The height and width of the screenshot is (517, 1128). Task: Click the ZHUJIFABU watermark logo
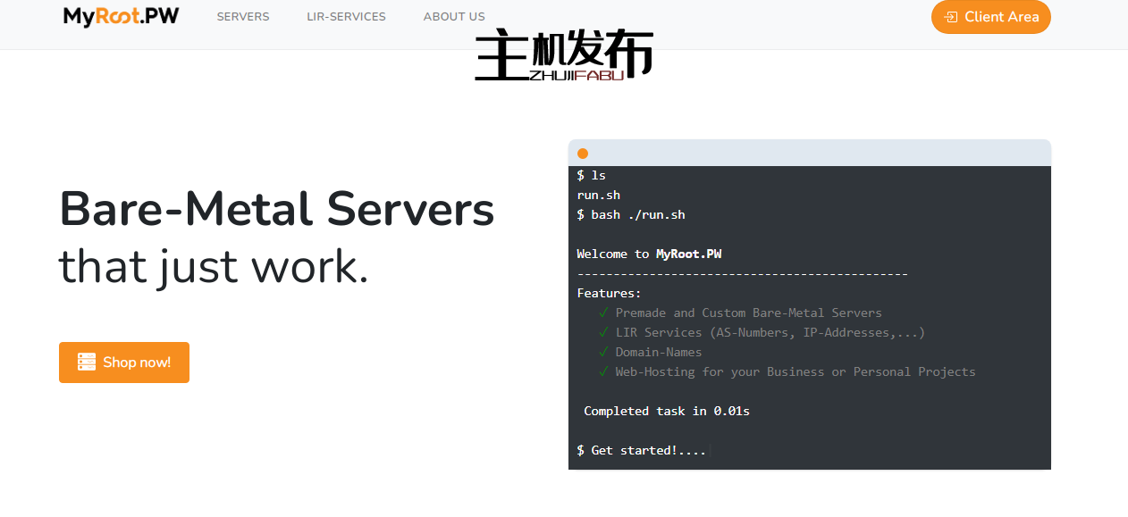click(564, 57)
